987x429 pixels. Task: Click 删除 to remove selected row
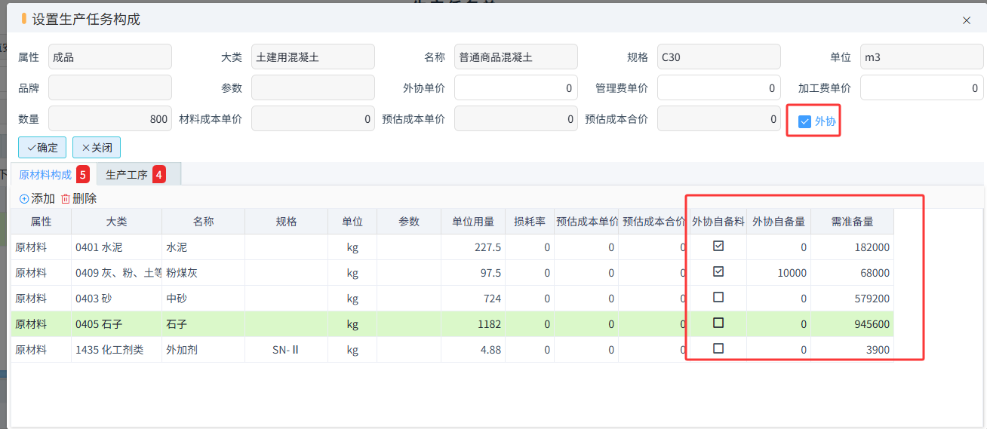click(78, 198)
